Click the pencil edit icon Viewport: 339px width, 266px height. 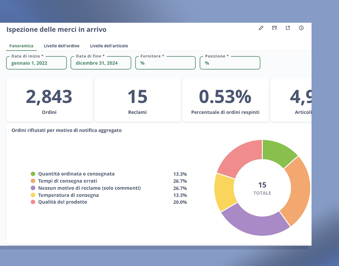(x=261, y=28)
